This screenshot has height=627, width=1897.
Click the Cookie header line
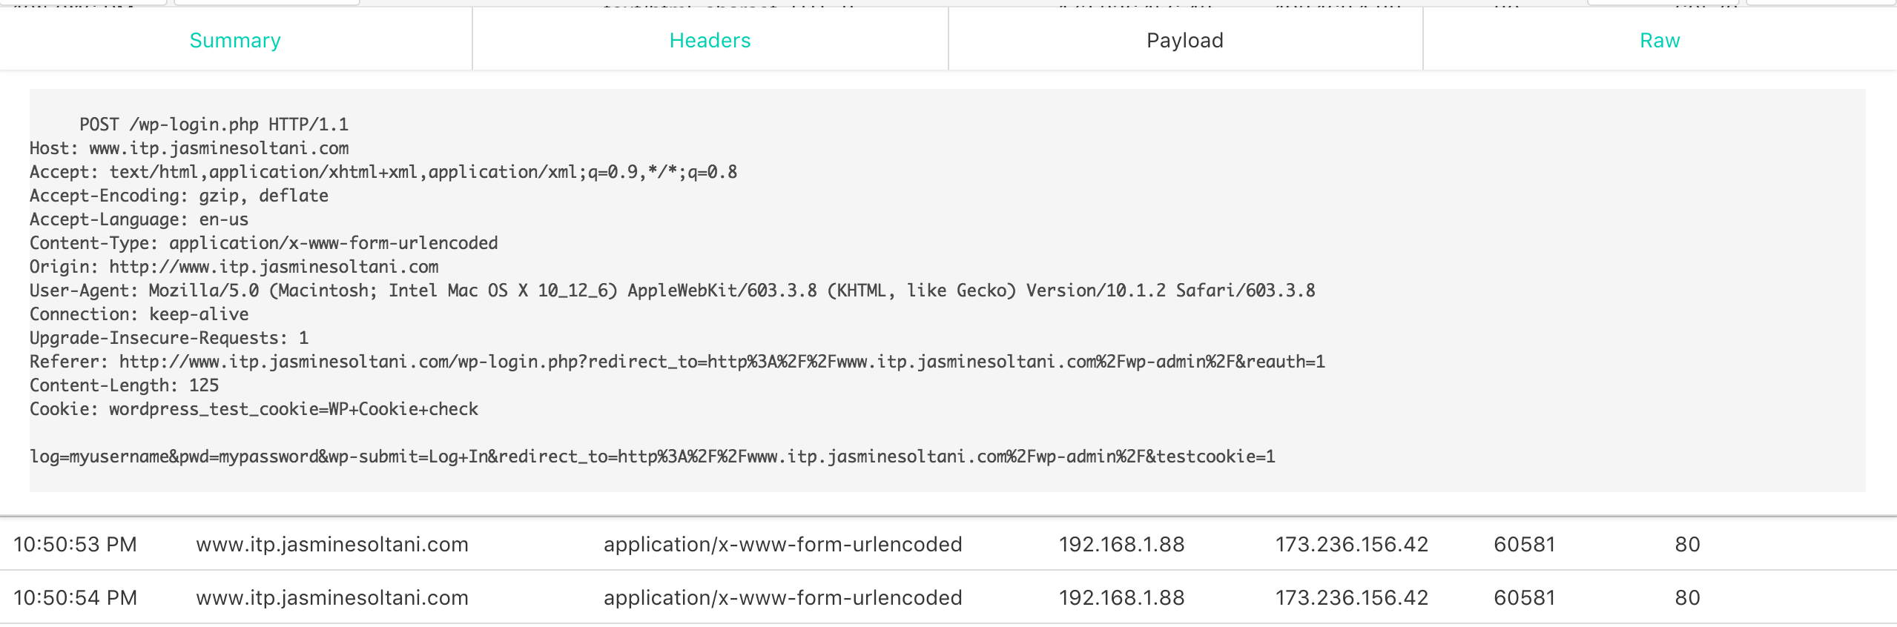coord(254,409)
